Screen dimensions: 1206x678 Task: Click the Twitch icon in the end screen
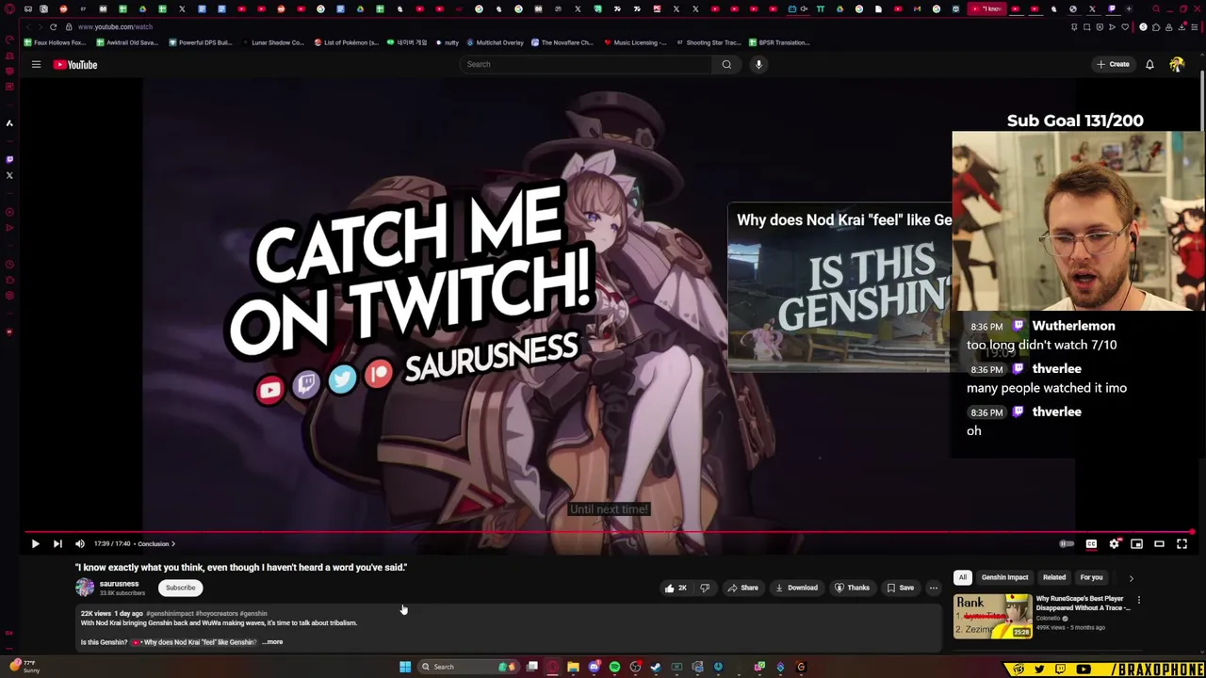tap(306, 382)
